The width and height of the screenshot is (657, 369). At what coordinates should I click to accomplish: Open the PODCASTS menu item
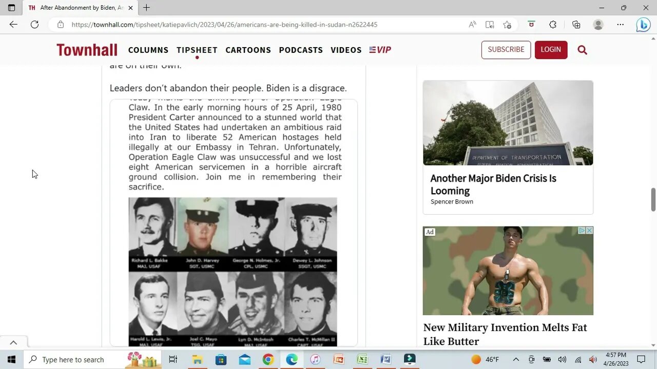click(301, 50)
